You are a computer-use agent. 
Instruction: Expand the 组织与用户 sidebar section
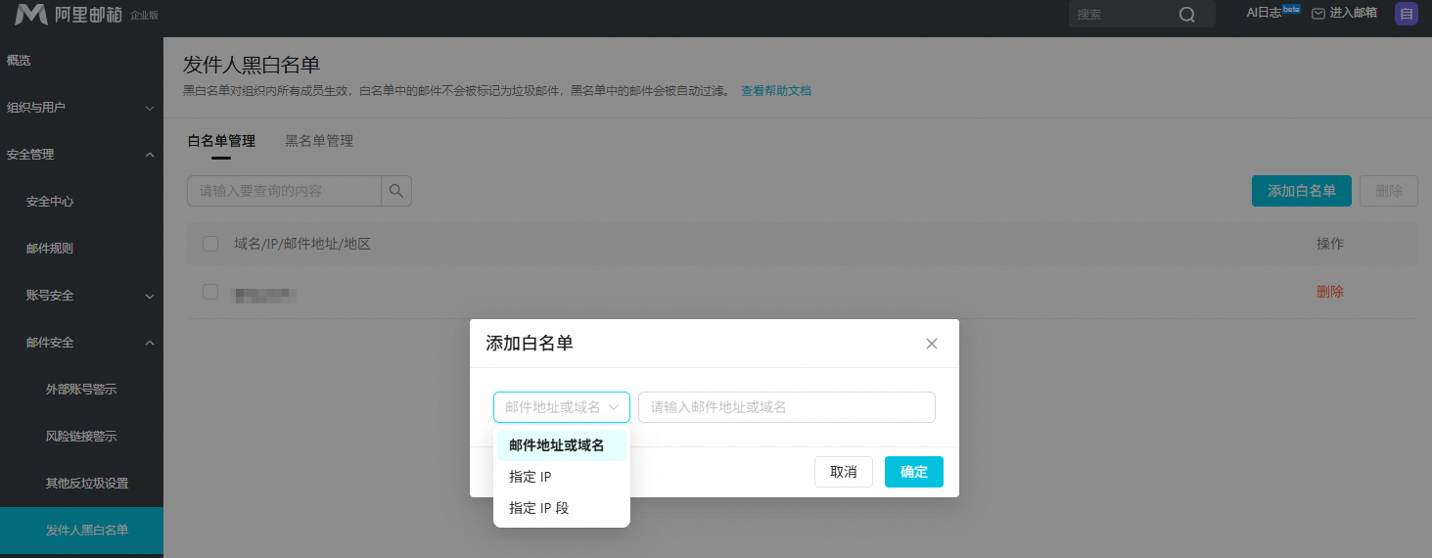coord(150,108)
